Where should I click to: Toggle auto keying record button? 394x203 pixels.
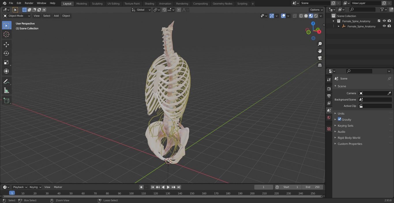[x=141, y=187]
